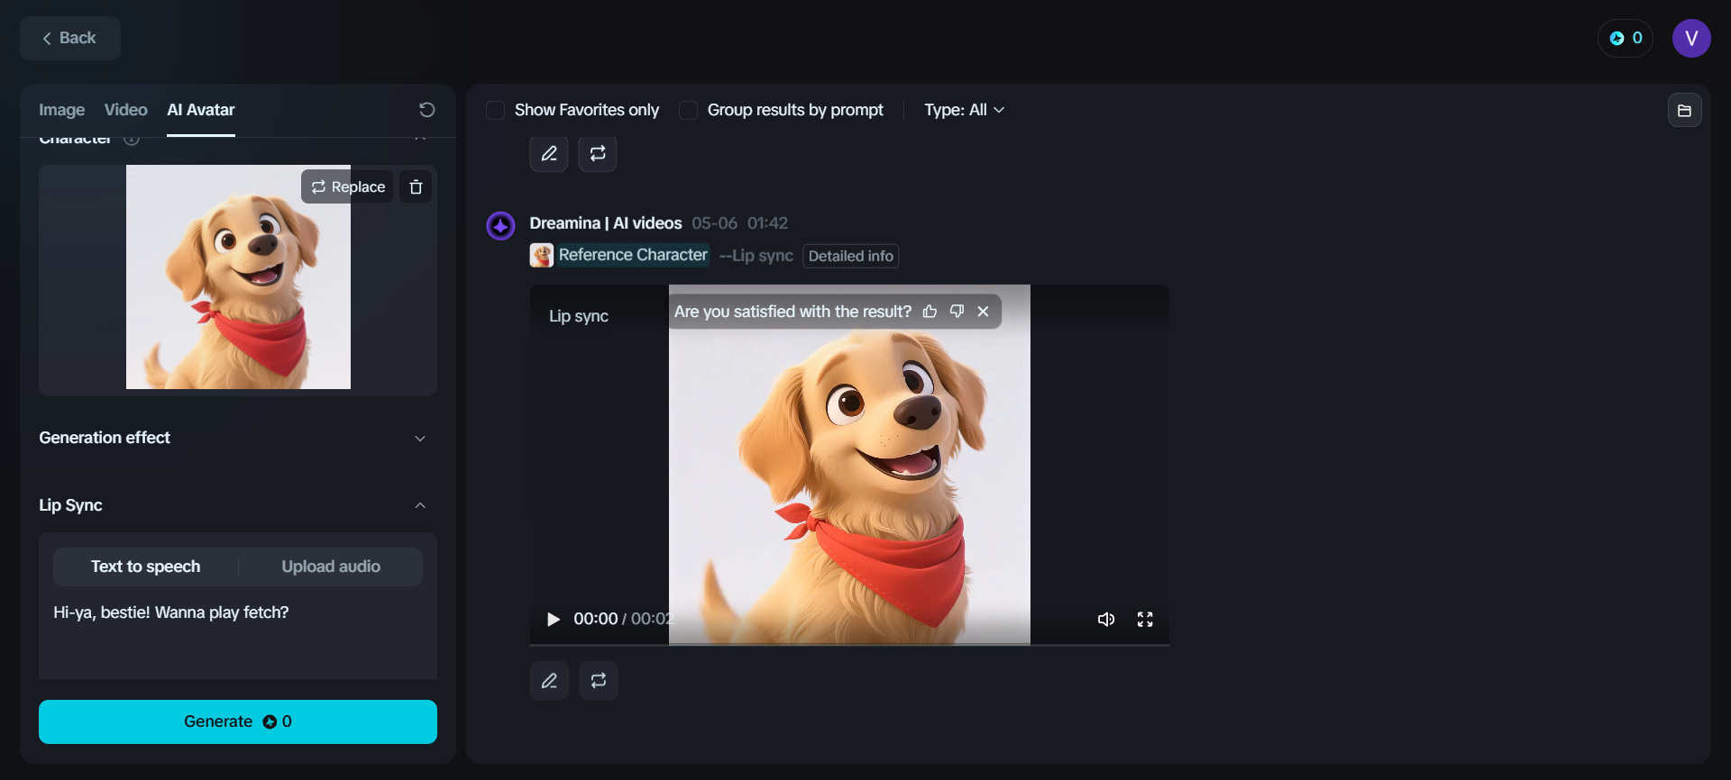The height and width of the screenshot is (780, 1731).
Task: Delete the character image with trash icon
Action: [416, 186]
